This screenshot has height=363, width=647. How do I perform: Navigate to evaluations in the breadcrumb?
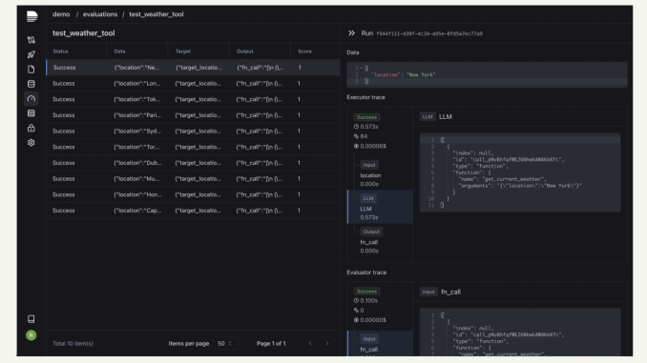[100, 14]
